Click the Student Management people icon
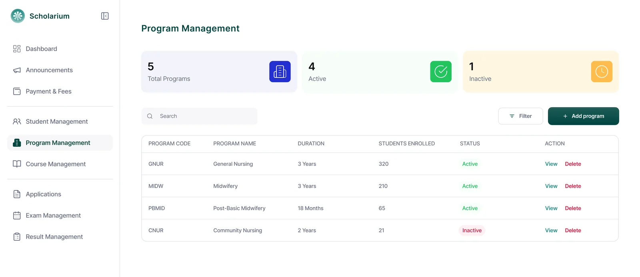Viewport: 640px width, 277px height. pos(17,121)
